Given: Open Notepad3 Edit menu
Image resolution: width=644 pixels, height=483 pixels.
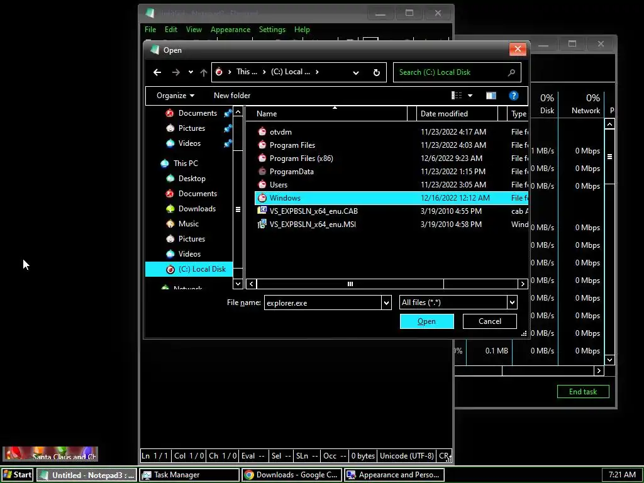Looking at the screenshot, I should [x=171, y=30].
